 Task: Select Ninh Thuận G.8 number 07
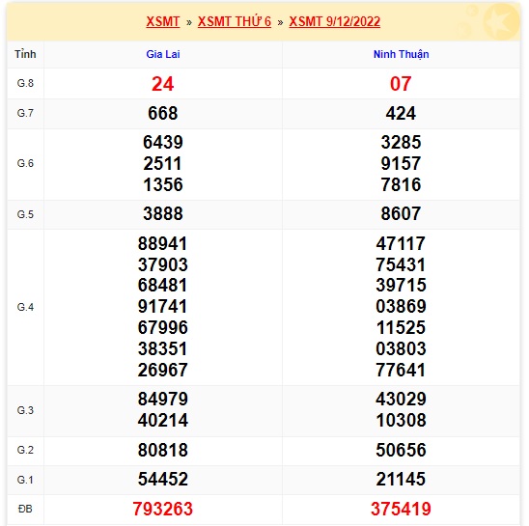[401, 84]
